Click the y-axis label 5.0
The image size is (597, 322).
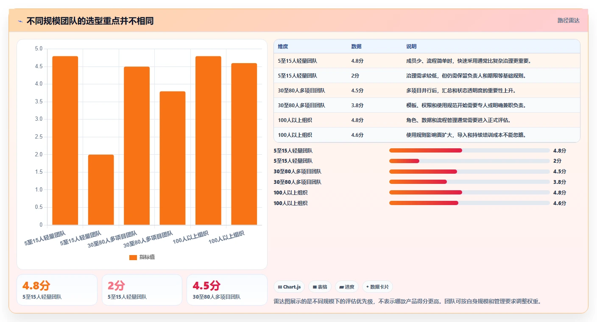tap(39, 49)
